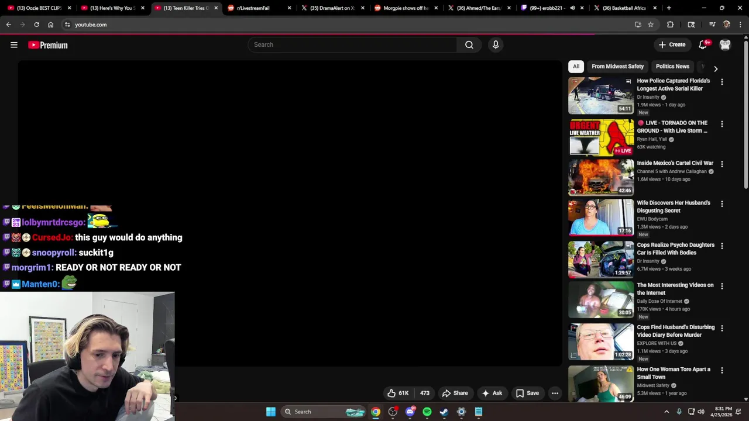Click the Ask button
Screen dimensions: 749x421
pos(492,393)
